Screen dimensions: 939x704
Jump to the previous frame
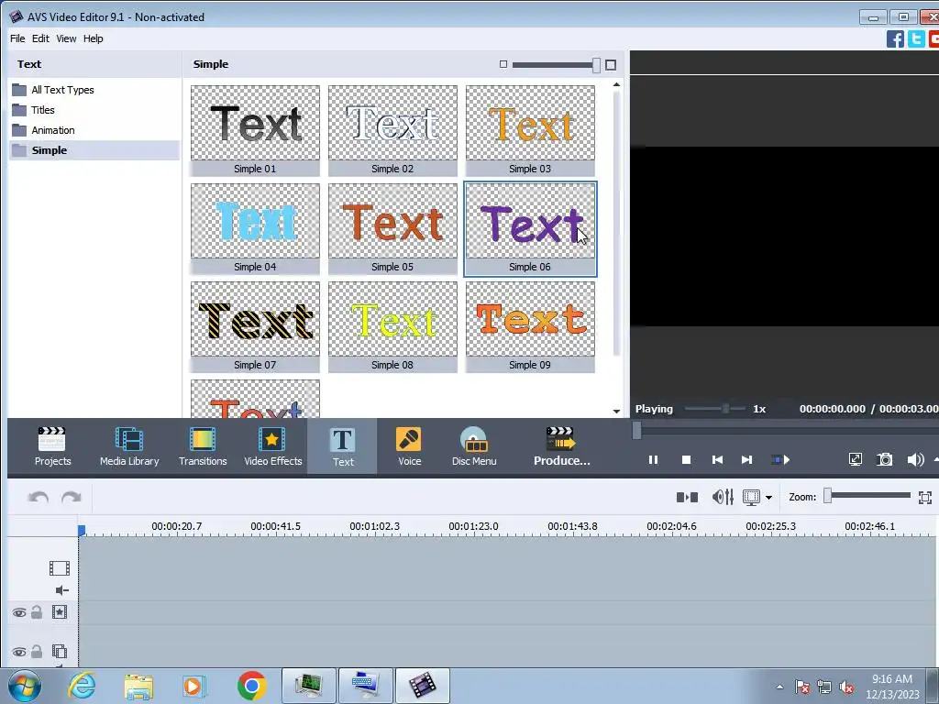[x=717, y=460]
